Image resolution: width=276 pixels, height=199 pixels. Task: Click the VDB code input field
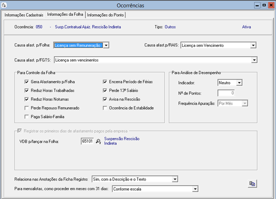[87, 141]
